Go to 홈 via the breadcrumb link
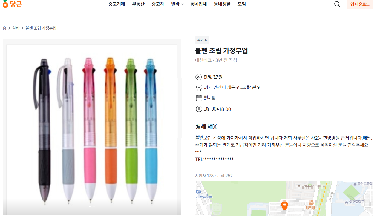 point(4,28)
